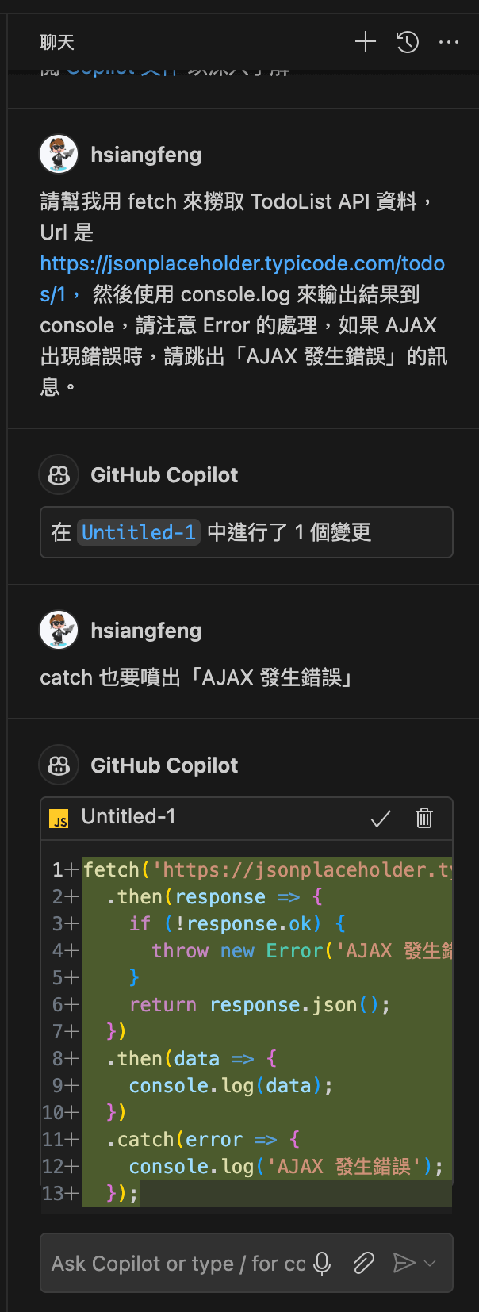Click hsiangfeng's avatar on the first message
479x1312 pixels.
[59, 155]
